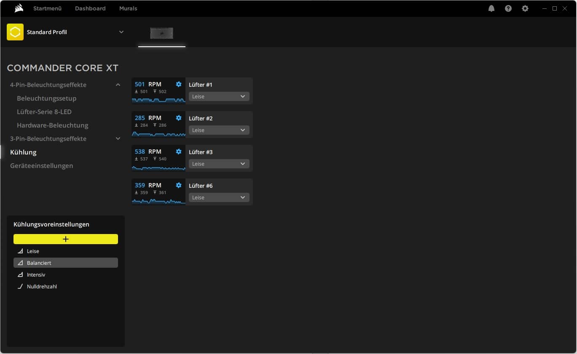Expand the Standard Profil selector chevron
This screenshot has height=354, width=577.
(x=121, y=32)
